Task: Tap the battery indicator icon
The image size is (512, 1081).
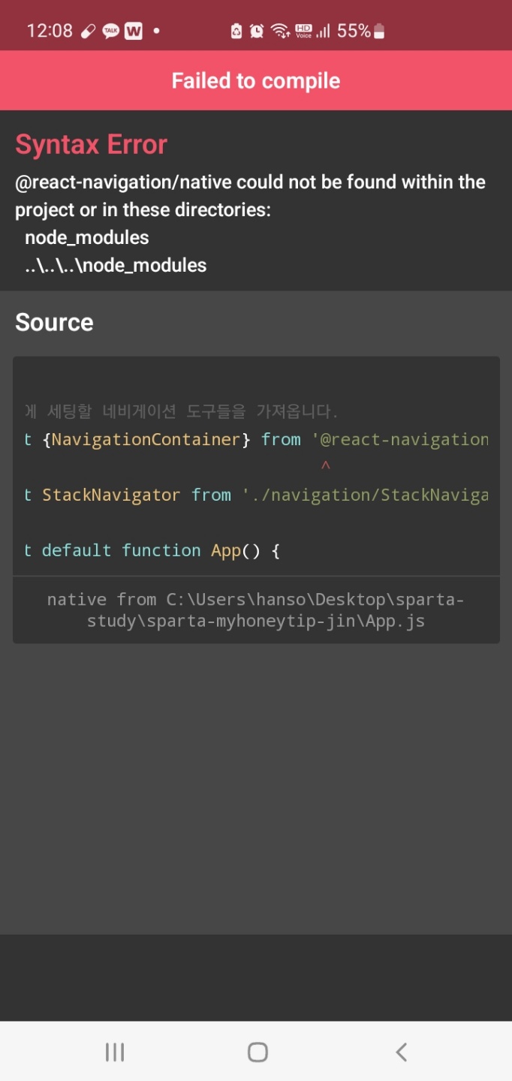Action: pos(379,31)
